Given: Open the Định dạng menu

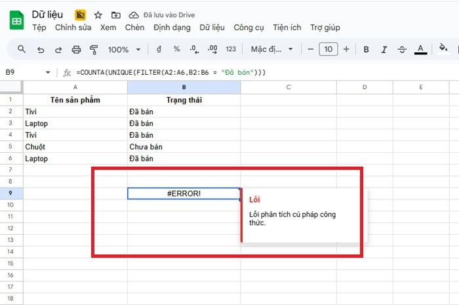Looking at the screenshot, I should (172, 28).
